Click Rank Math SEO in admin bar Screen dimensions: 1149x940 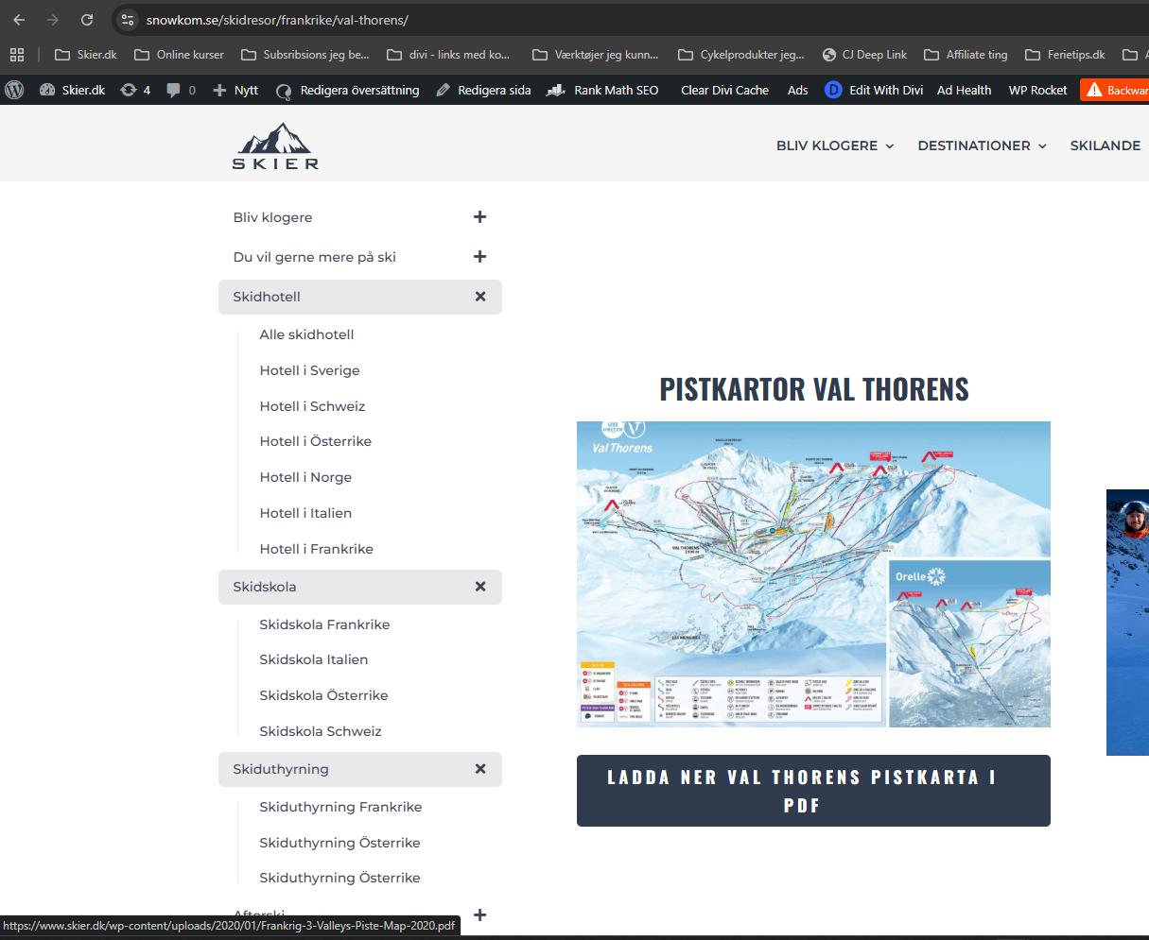tap(603, 90)
